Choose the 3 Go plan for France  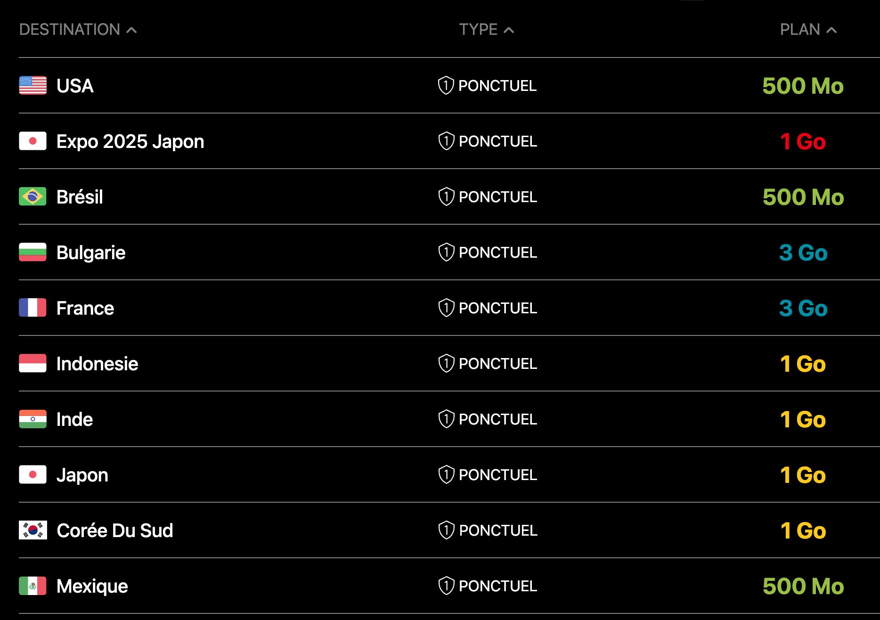(803, 308)
